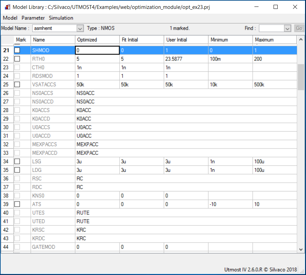
Task: Select the LDG Minimum value 1n
Action: tap(231, 170)
